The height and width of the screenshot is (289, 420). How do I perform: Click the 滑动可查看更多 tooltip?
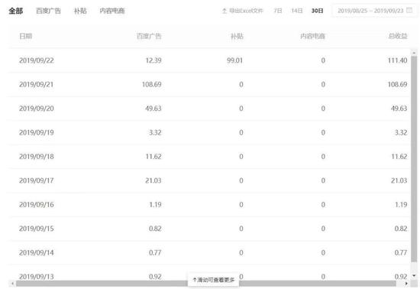click(x=214, y=280)
